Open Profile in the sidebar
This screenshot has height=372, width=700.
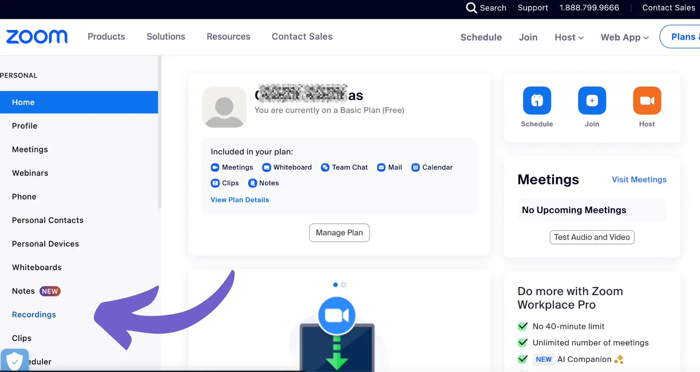(x=24, y=126)
